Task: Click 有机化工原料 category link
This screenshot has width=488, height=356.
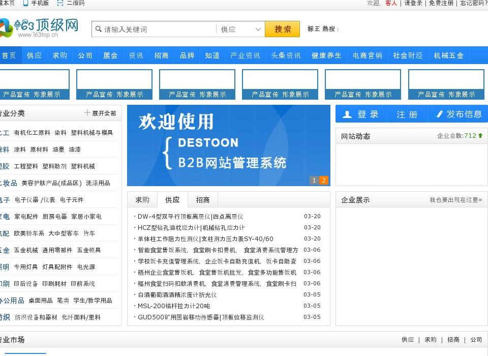Action: click(32, 133)
